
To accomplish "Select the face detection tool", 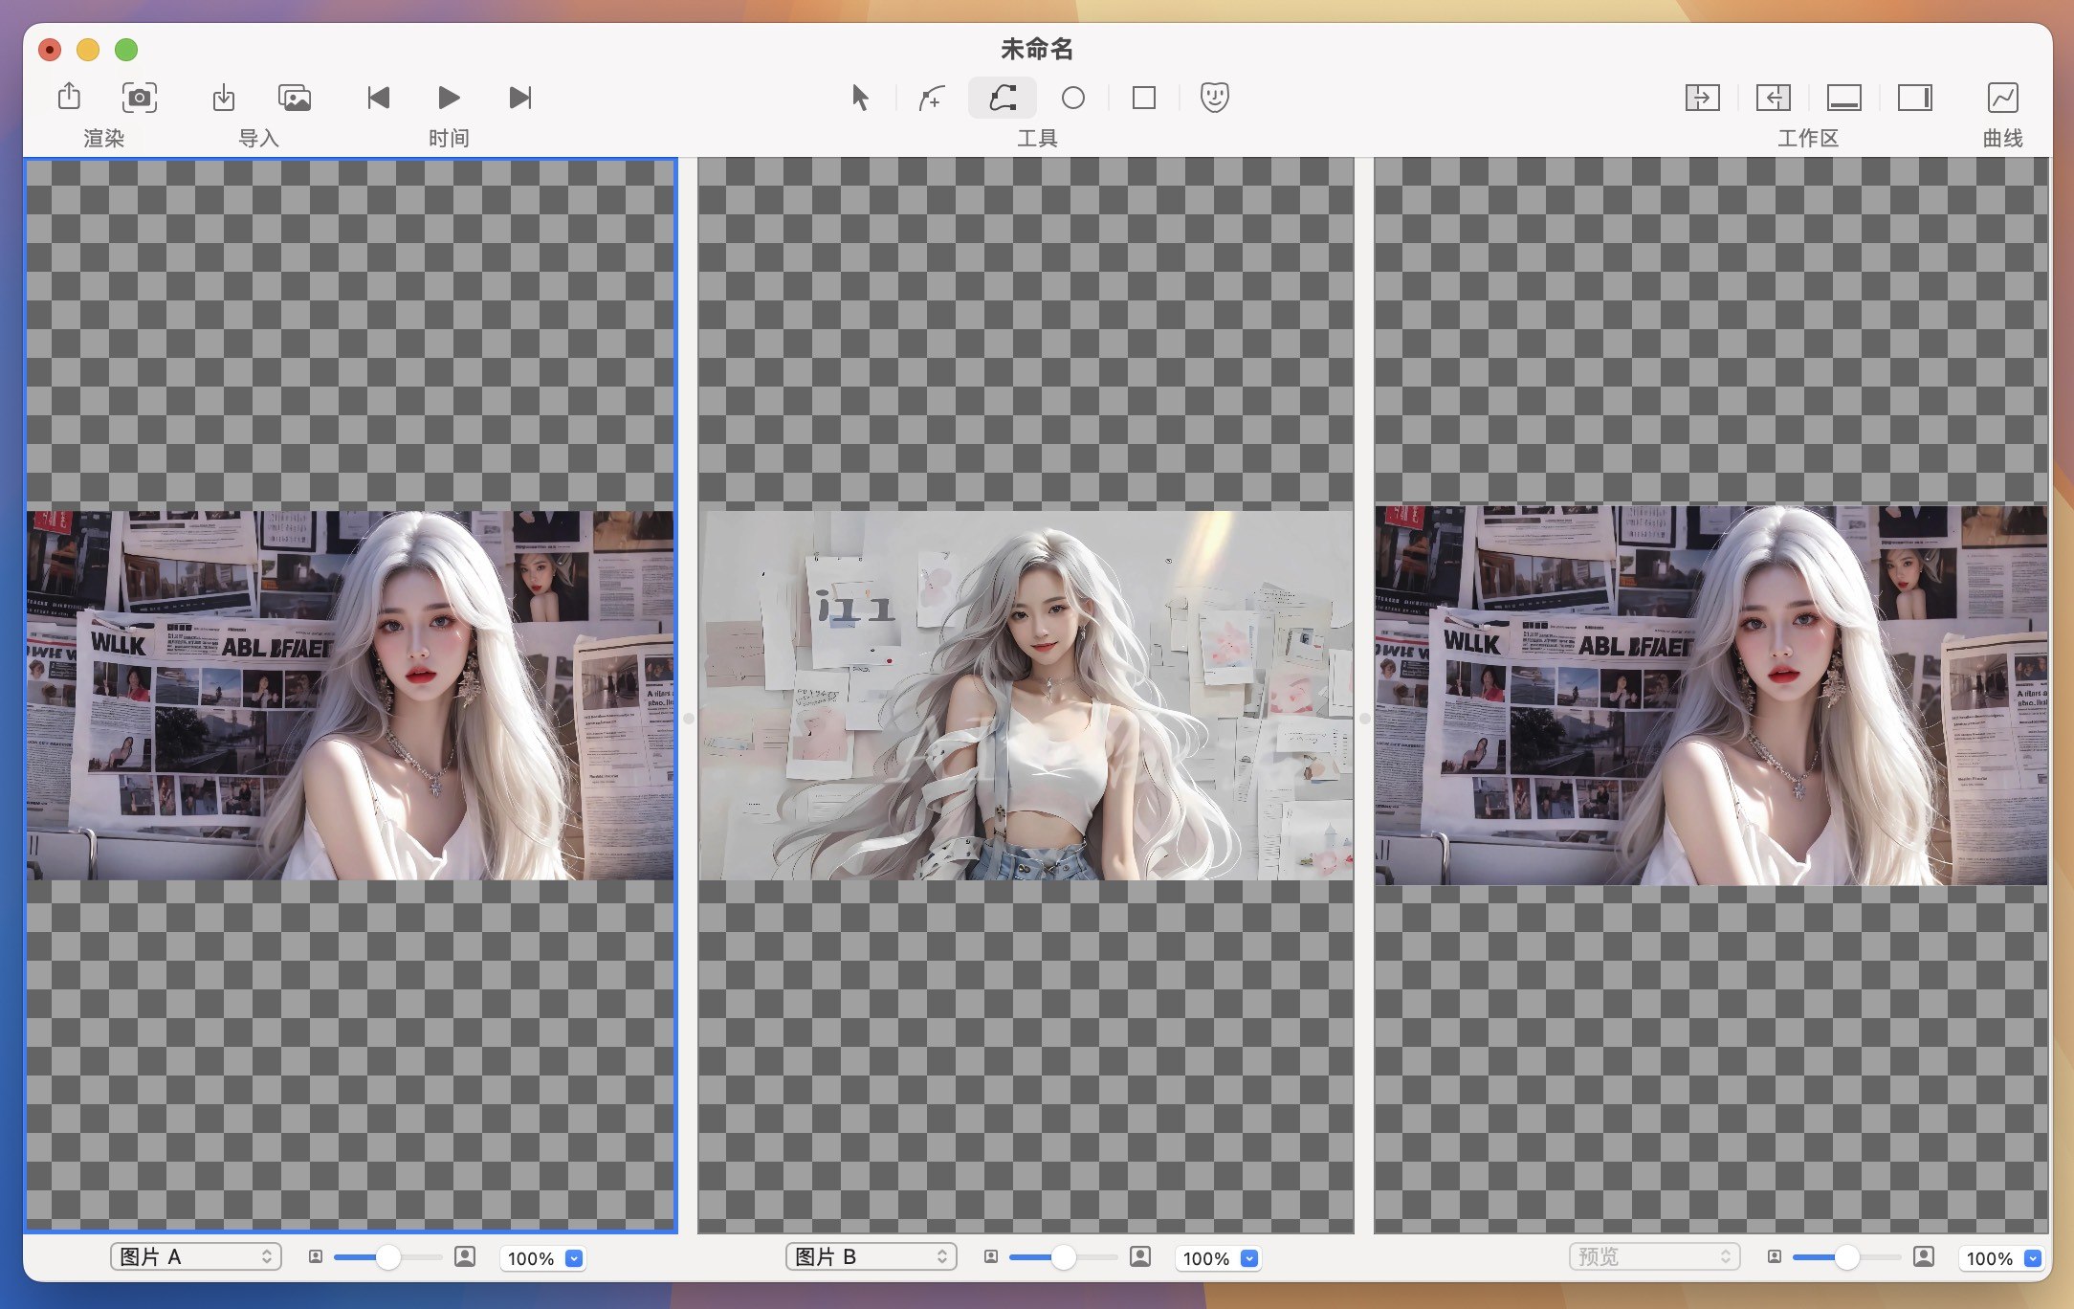I will coord(1215,97).
